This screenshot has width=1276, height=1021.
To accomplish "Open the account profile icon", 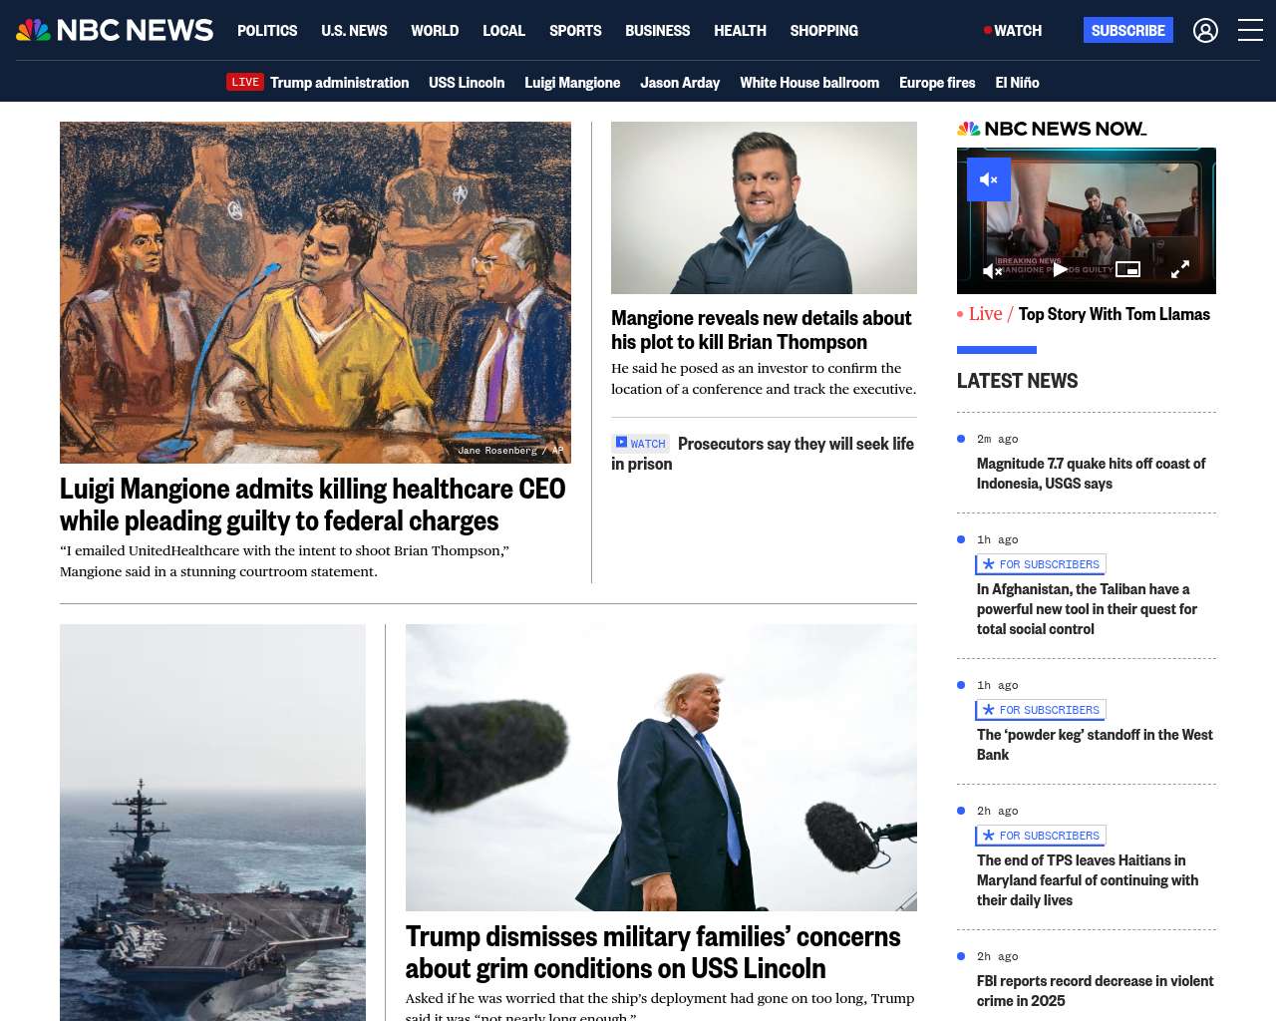I will point(1205,31).
